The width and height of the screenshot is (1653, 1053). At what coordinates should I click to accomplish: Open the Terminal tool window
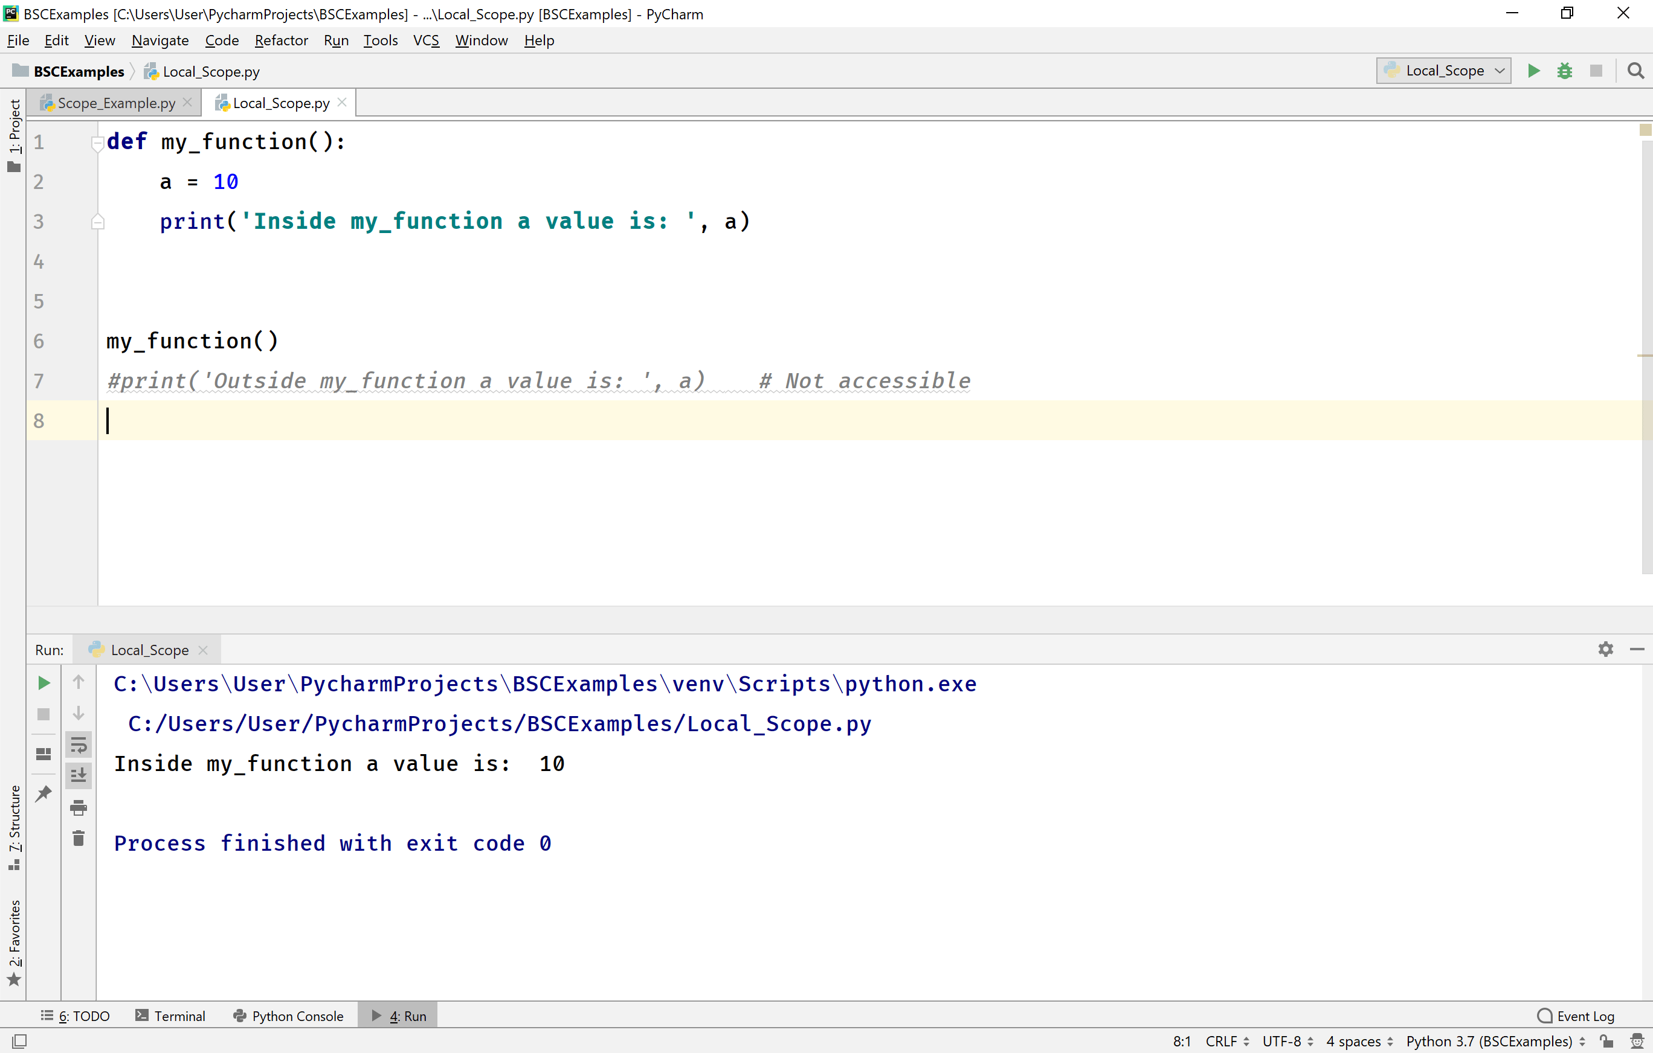tap(180, 1016)
